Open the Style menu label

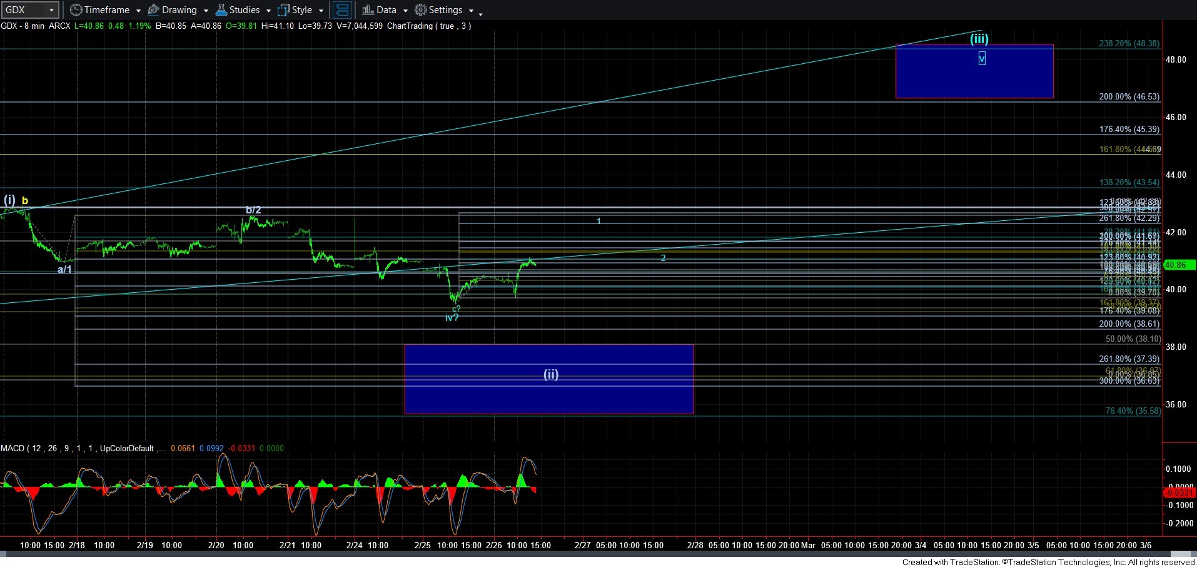302,10
